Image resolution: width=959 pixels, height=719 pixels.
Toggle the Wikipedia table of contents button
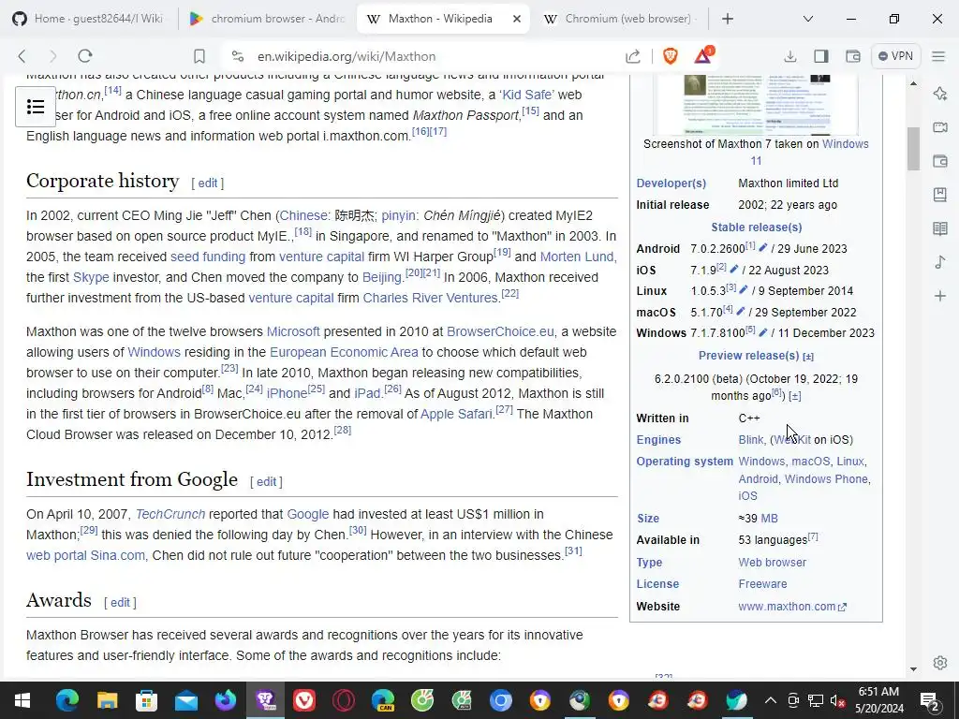tap(36, 107)
